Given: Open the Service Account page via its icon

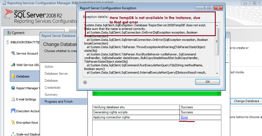Looking at the screenshot, I should pyautogui.click(x=13, y=53).
